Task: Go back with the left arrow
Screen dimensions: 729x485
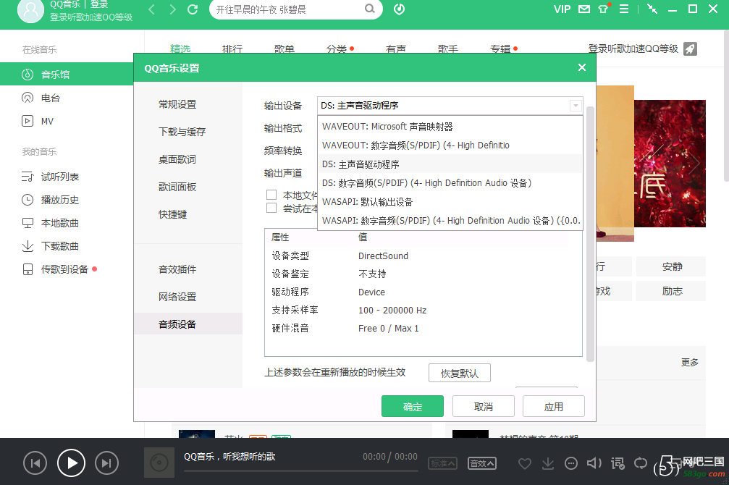Action: (x=151, y=9)
